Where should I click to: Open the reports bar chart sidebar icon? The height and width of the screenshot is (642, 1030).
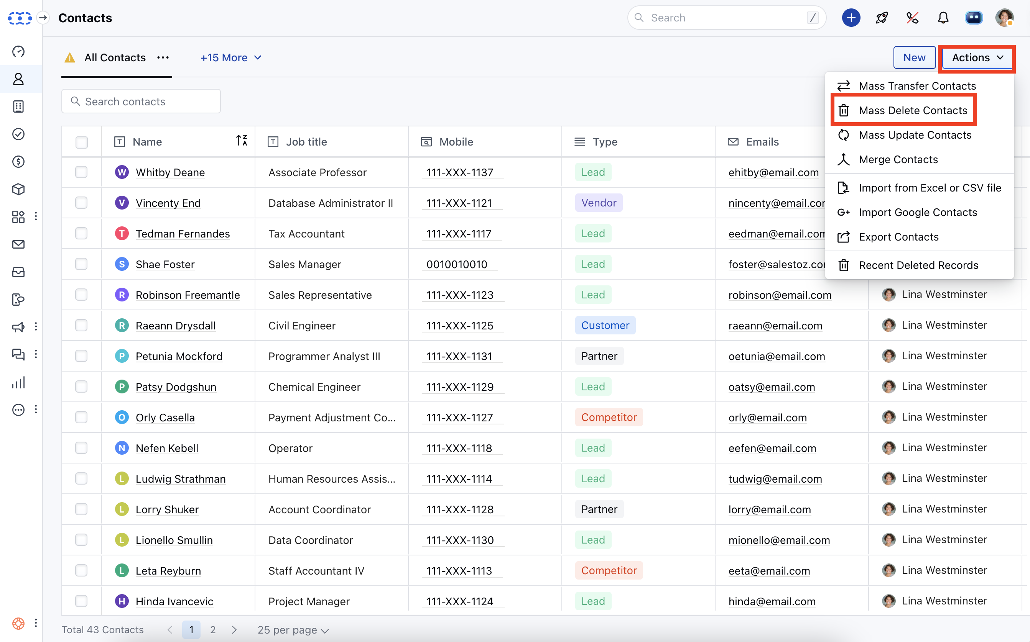18,383
